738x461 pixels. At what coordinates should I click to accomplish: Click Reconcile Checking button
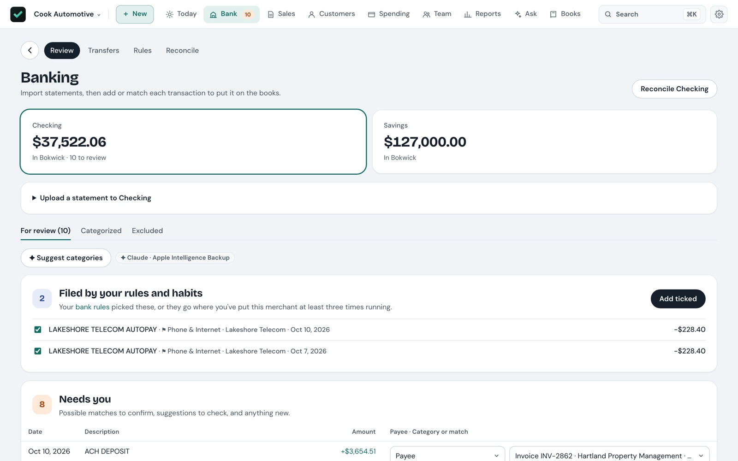point(674,89)
